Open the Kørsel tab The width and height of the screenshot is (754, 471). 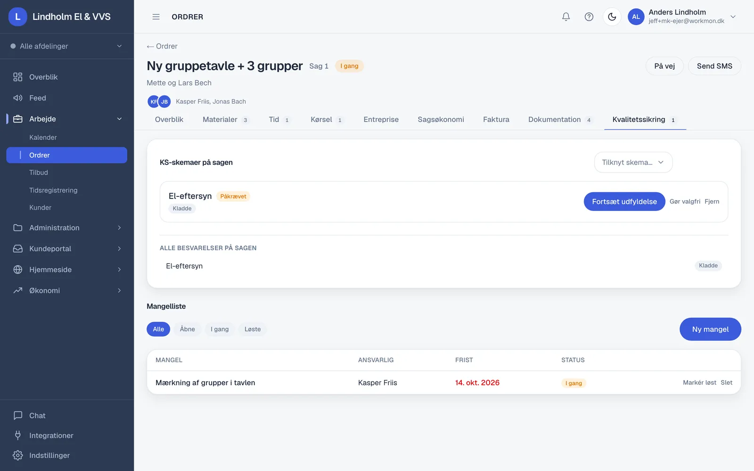(x=327, y=120)
